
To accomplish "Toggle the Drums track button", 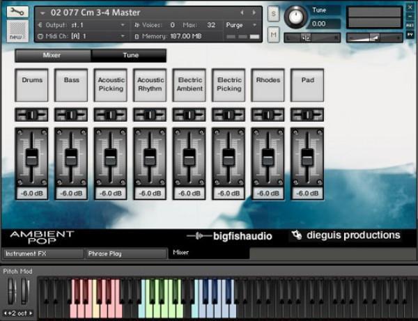I will pyautogui.click(x=32, y=84).
